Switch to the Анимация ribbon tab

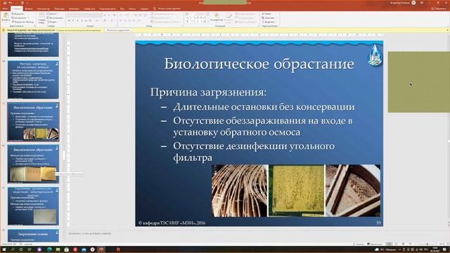(74, 8)
